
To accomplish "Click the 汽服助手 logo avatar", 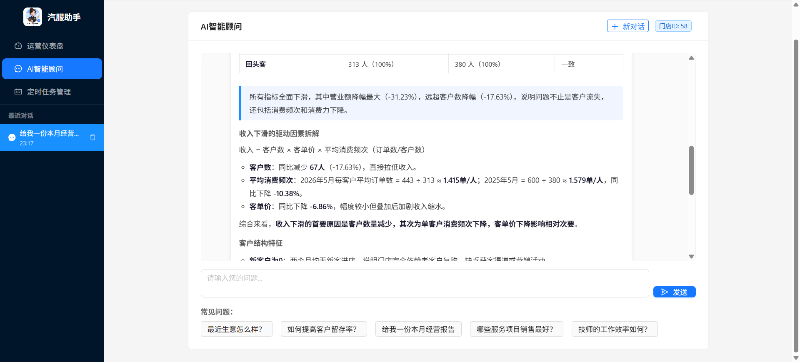I will click(x=32, y=17).
